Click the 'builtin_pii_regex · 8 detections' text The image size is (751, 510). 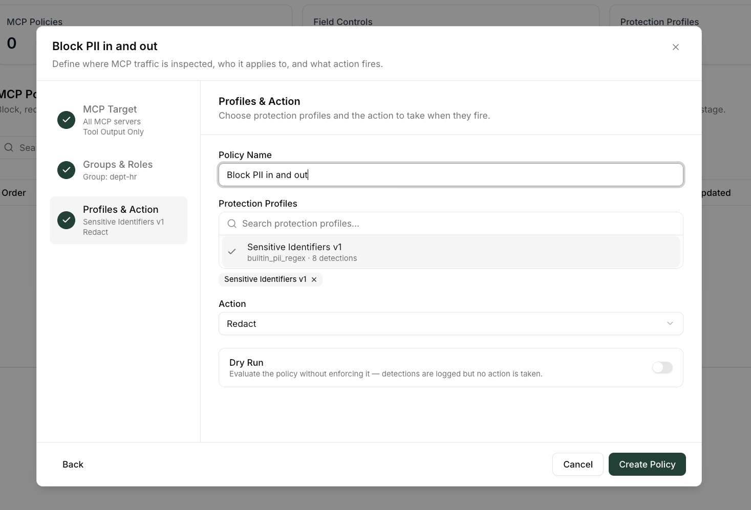click(x=302, y=258)
